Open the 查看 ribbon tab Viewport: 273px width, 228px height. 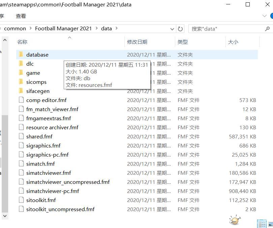click(x=21, y=16)
